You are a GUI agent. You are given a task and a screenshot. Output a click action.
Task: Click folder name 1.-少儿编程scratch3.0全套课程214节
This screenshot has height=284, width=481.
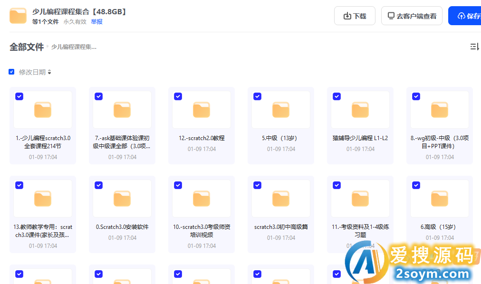[x=43, y=142]
